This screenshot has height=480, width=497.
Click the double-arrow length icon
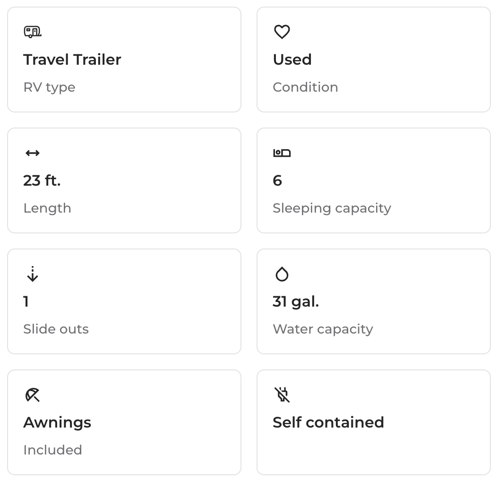tap(33, 153)
